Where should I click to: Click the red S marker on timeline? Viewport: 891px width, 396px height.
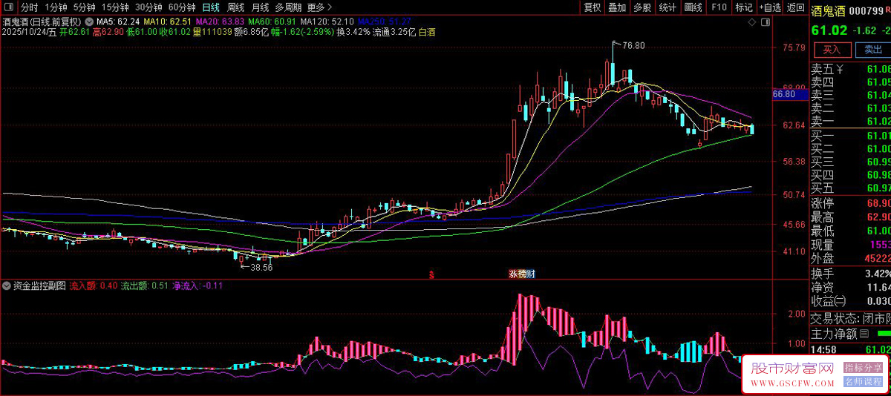point(431,274)
